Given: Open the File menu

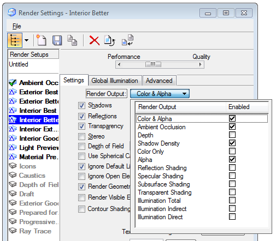Looking at the screenshot, I should [16, 26].
